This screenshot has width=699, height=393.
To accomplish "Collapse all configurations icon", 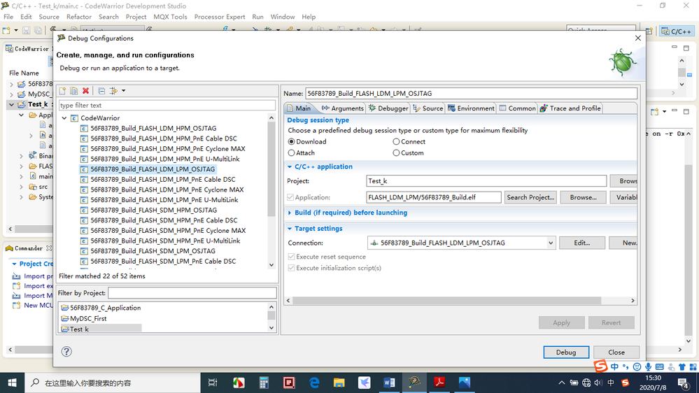I will (x=101, y=91).
